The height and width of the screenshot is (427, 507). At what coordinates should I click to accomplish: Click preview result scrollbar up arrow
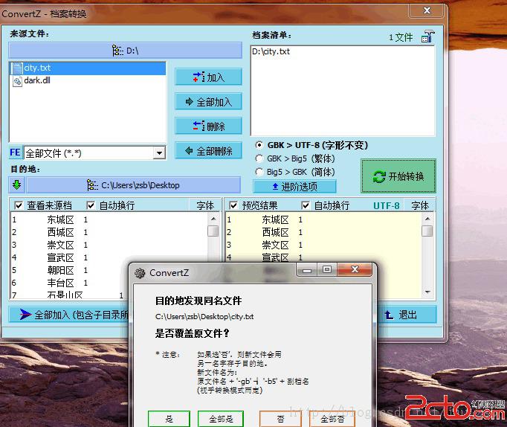click(x=427, y=219)
